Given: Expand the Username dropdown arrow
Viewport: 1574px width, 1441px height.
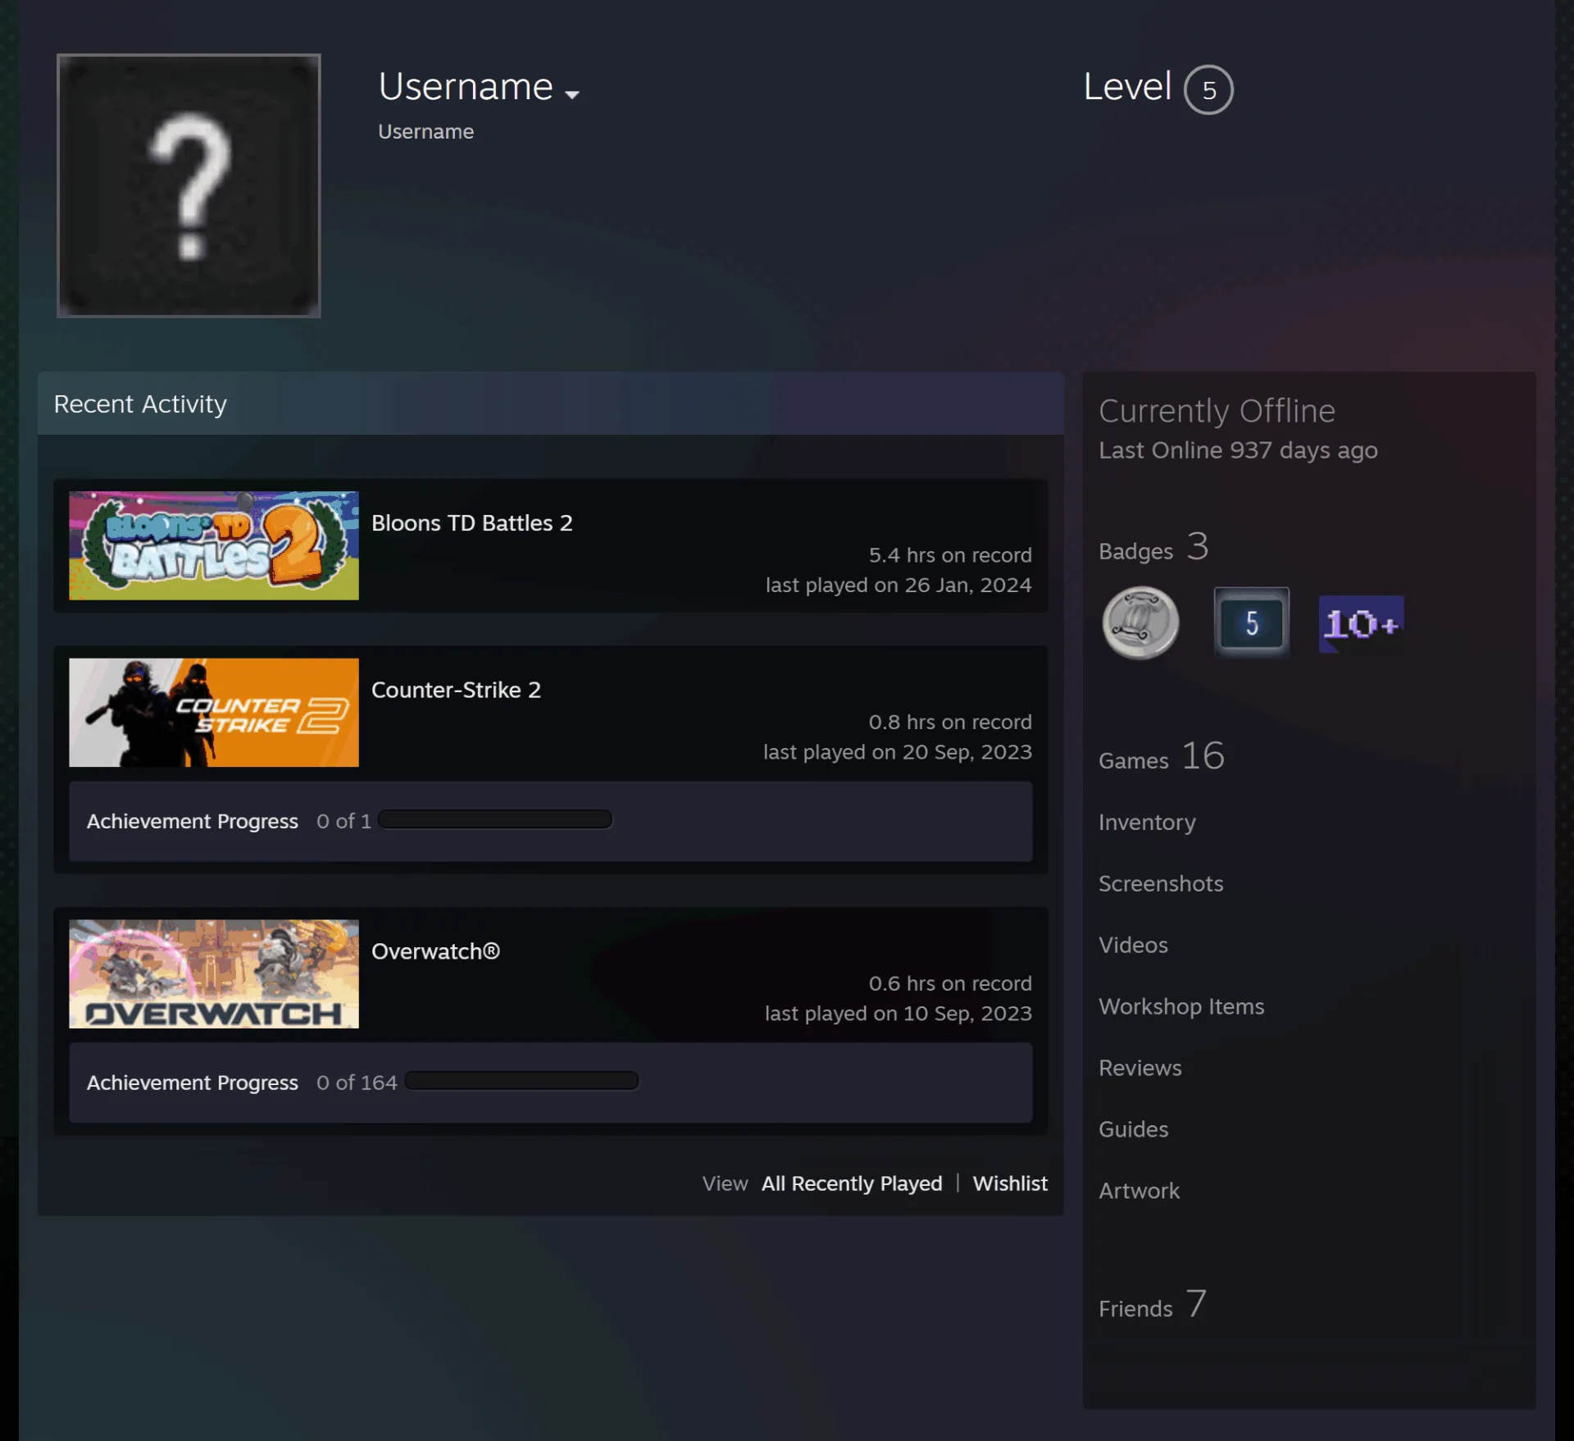Looking at the screenshot, I should tap(572, 94).
